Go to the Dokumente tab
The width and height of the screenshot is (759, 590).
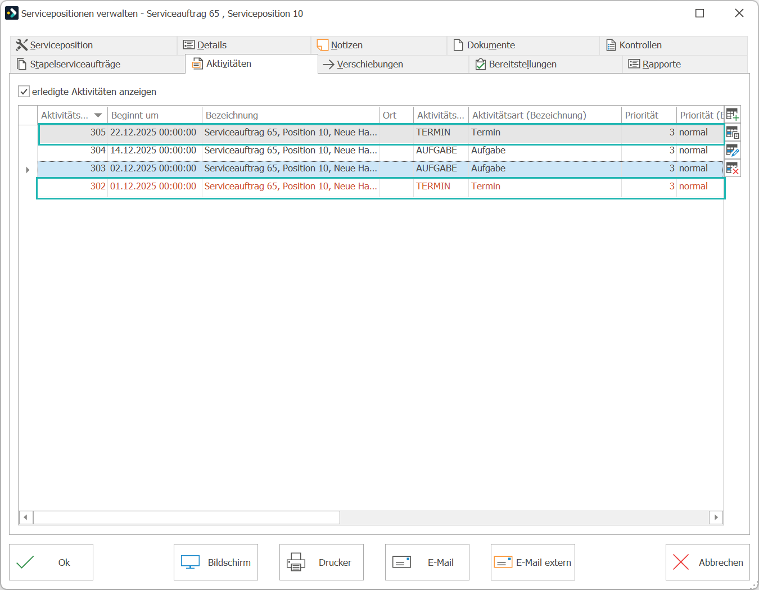[523, 46]
